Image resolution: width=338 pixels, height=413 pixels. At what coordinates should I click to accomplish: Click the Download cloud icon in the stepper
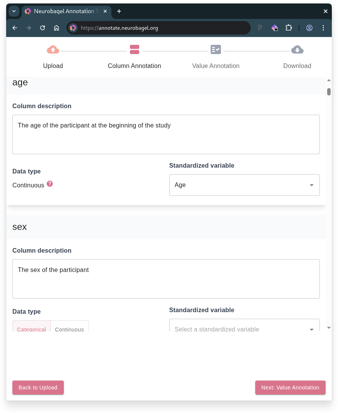(297, 49)
